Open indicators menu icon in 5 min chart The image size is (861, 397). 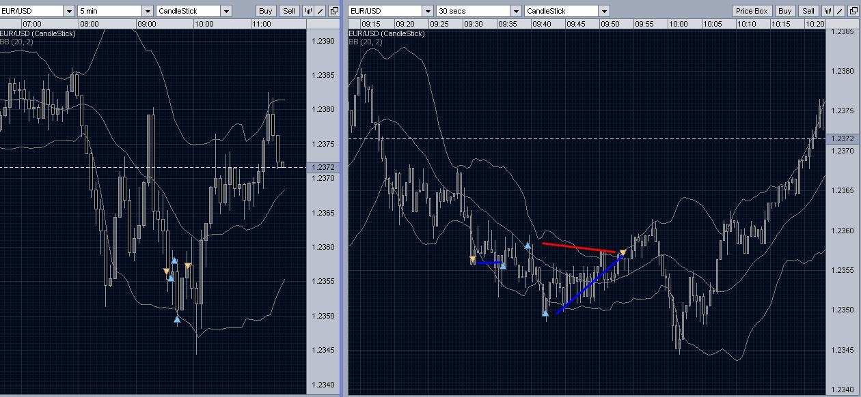click(309, 11)
